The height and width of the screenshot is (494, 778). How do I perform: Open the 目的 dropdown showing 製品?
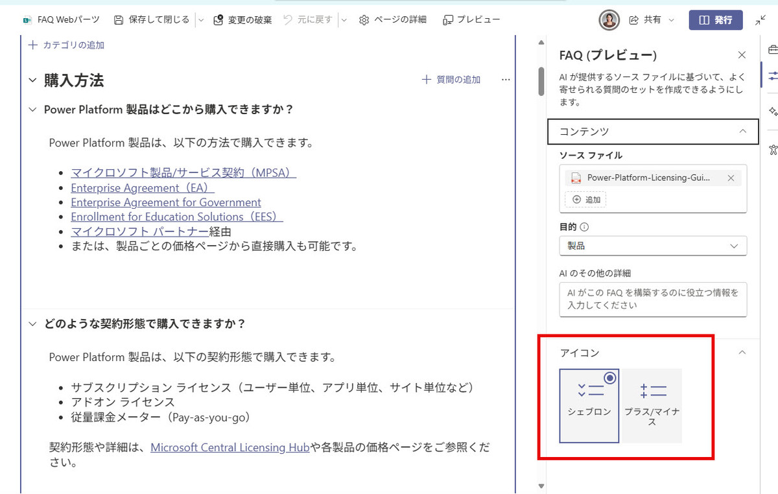pyautogui.click(x=653, y=246)
